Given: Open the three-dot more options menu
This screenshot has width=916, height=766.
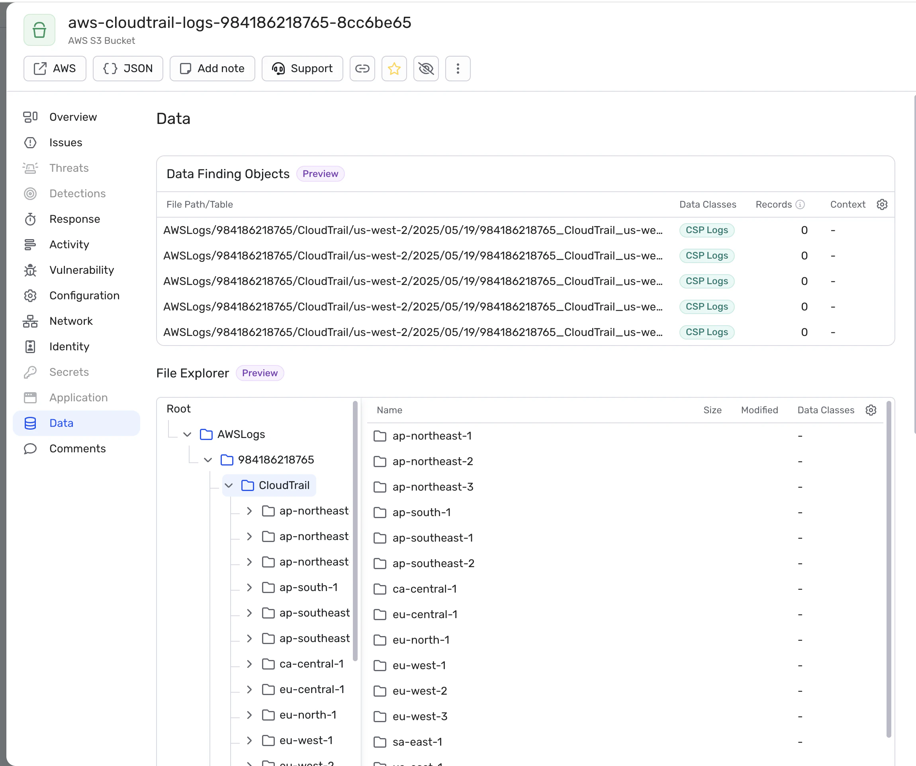Looking at the screenshot, I should (458, 69).
